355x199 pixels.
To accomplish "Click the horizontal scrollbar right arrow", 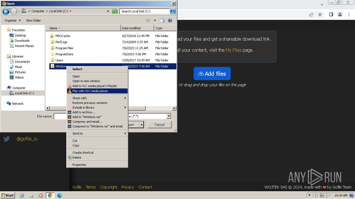I will coord(174,108).
